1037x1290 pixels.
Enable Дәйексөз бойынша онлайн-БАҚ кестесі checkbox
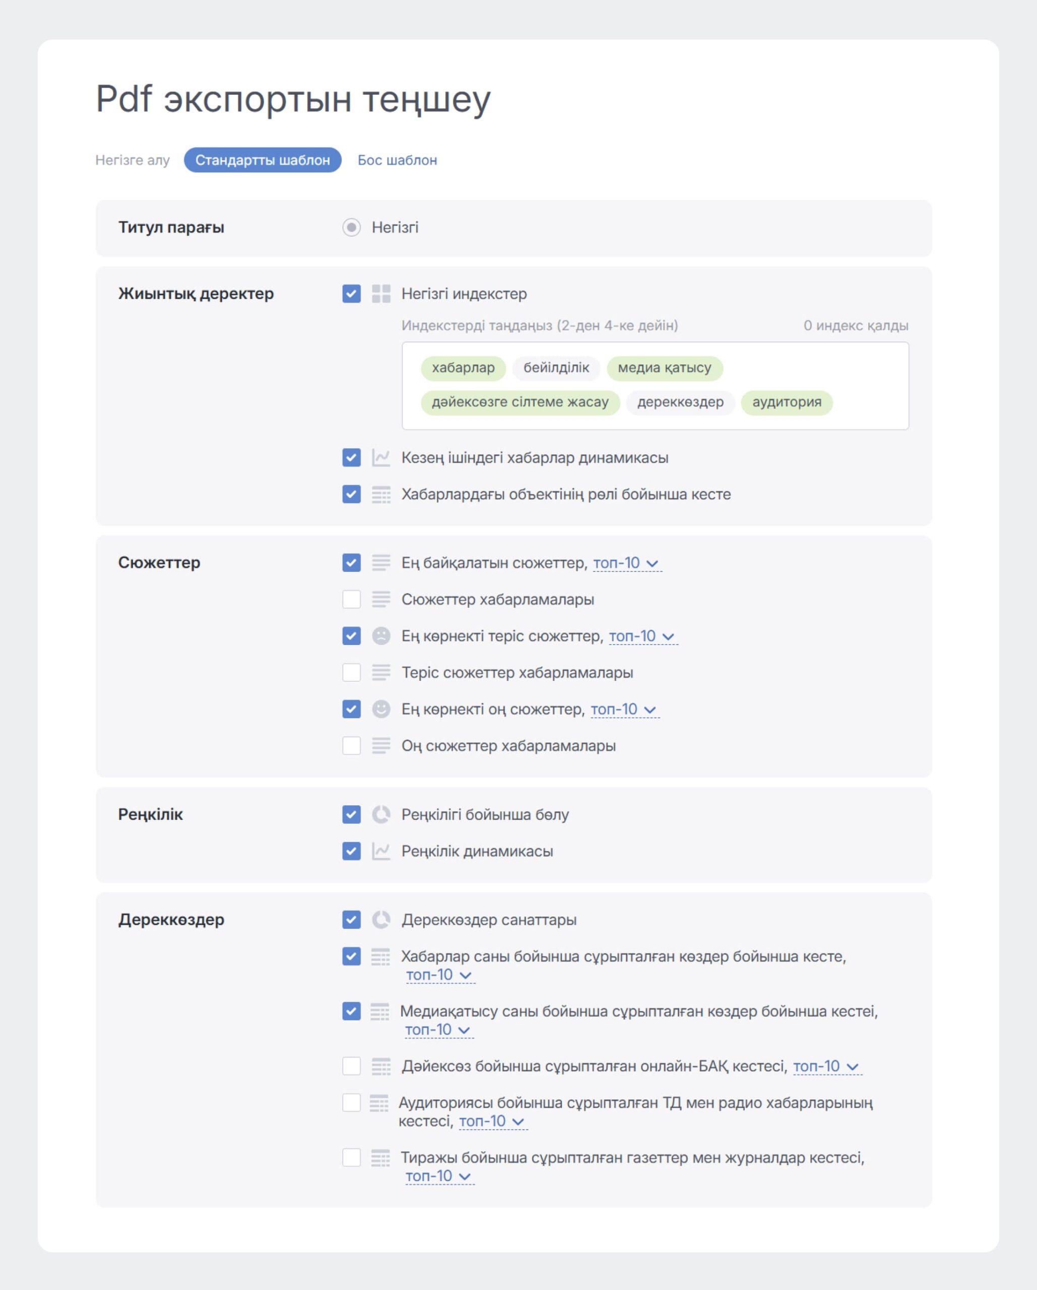coord(351,1066)
